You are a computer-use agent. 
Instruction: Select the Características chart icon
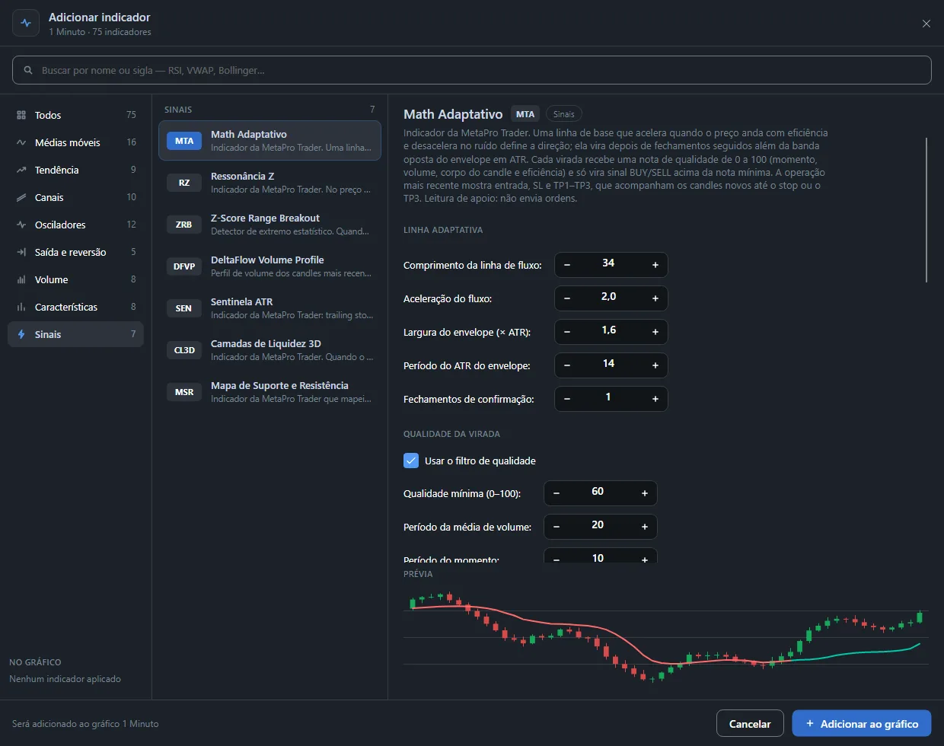click(21, 307)
